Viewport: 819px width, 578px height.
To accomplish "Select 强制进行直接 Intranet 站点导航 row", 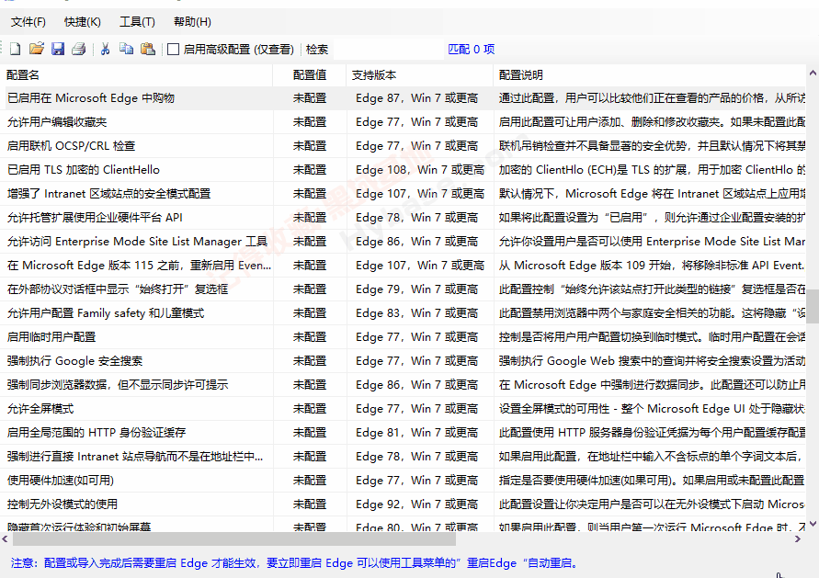I will tap(403, 457).
